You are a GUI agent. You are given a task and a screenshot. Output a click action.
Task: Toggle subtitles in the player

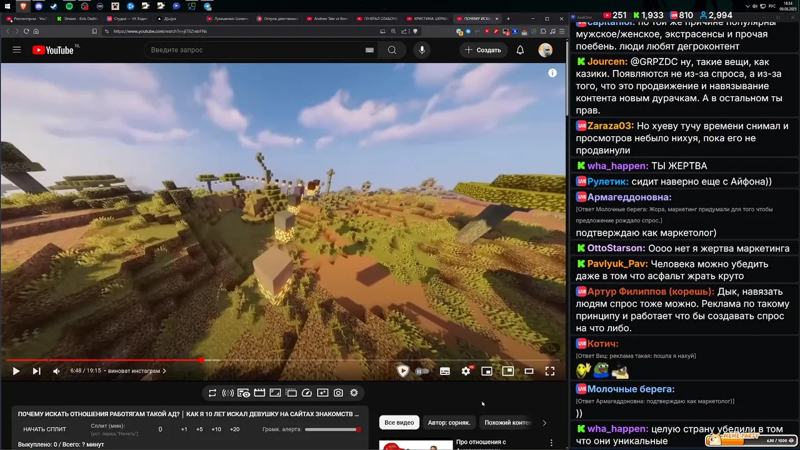(x=445, y=371)
